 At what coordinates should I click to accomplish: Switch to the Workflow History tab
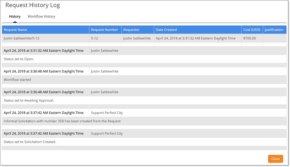point(41,17)
